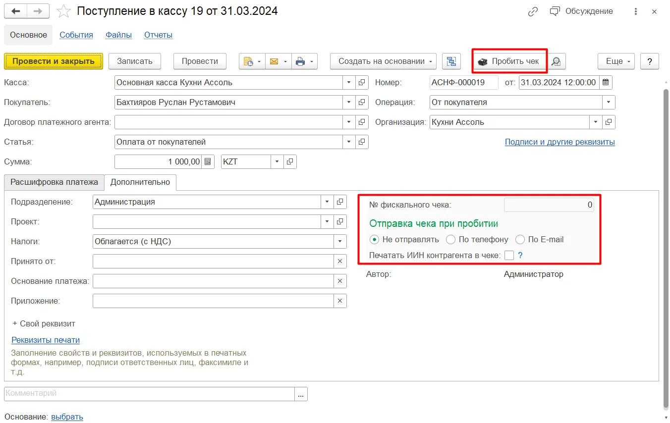The height and width of the screenshot is (423, 670).
Task: Open calculator icon in Сумма field
Action: [208, 162]
